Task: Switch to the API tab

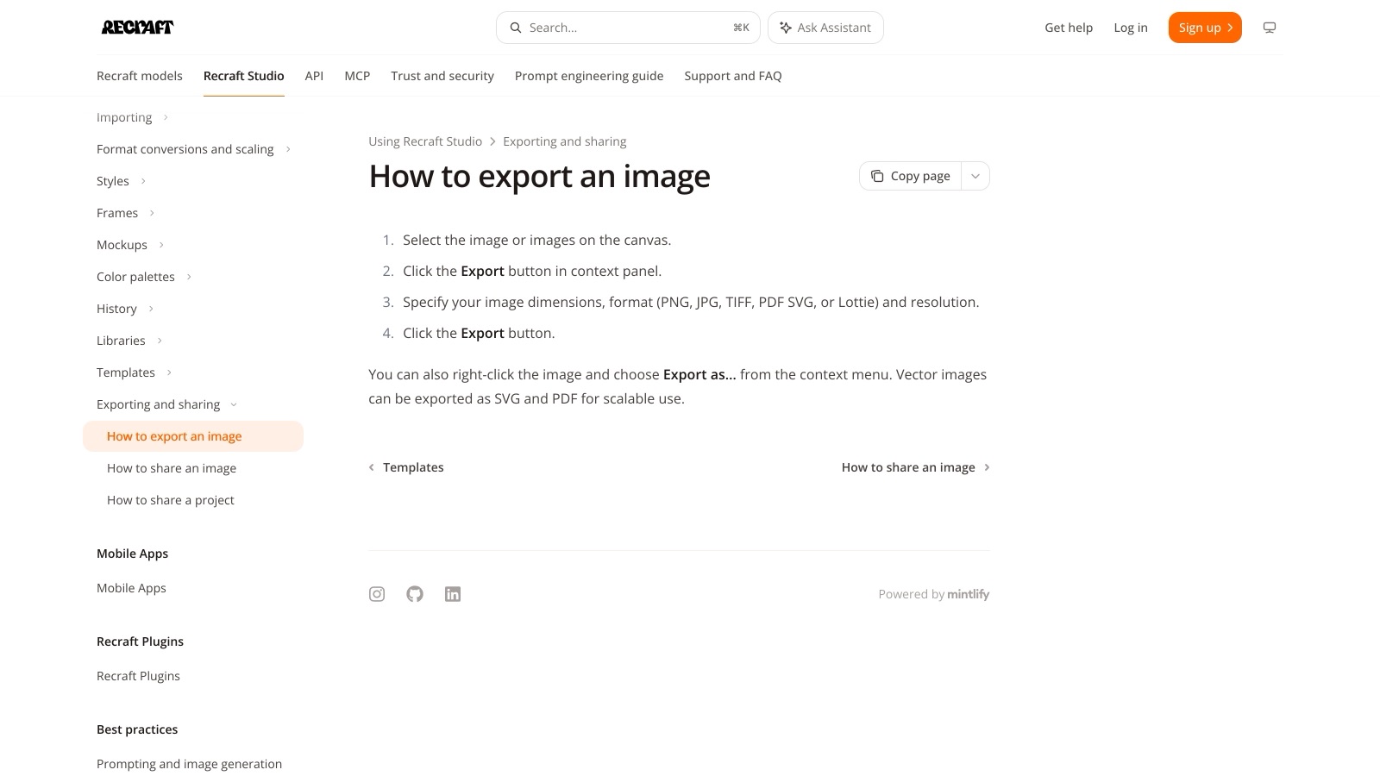Action: coord(314,76)
